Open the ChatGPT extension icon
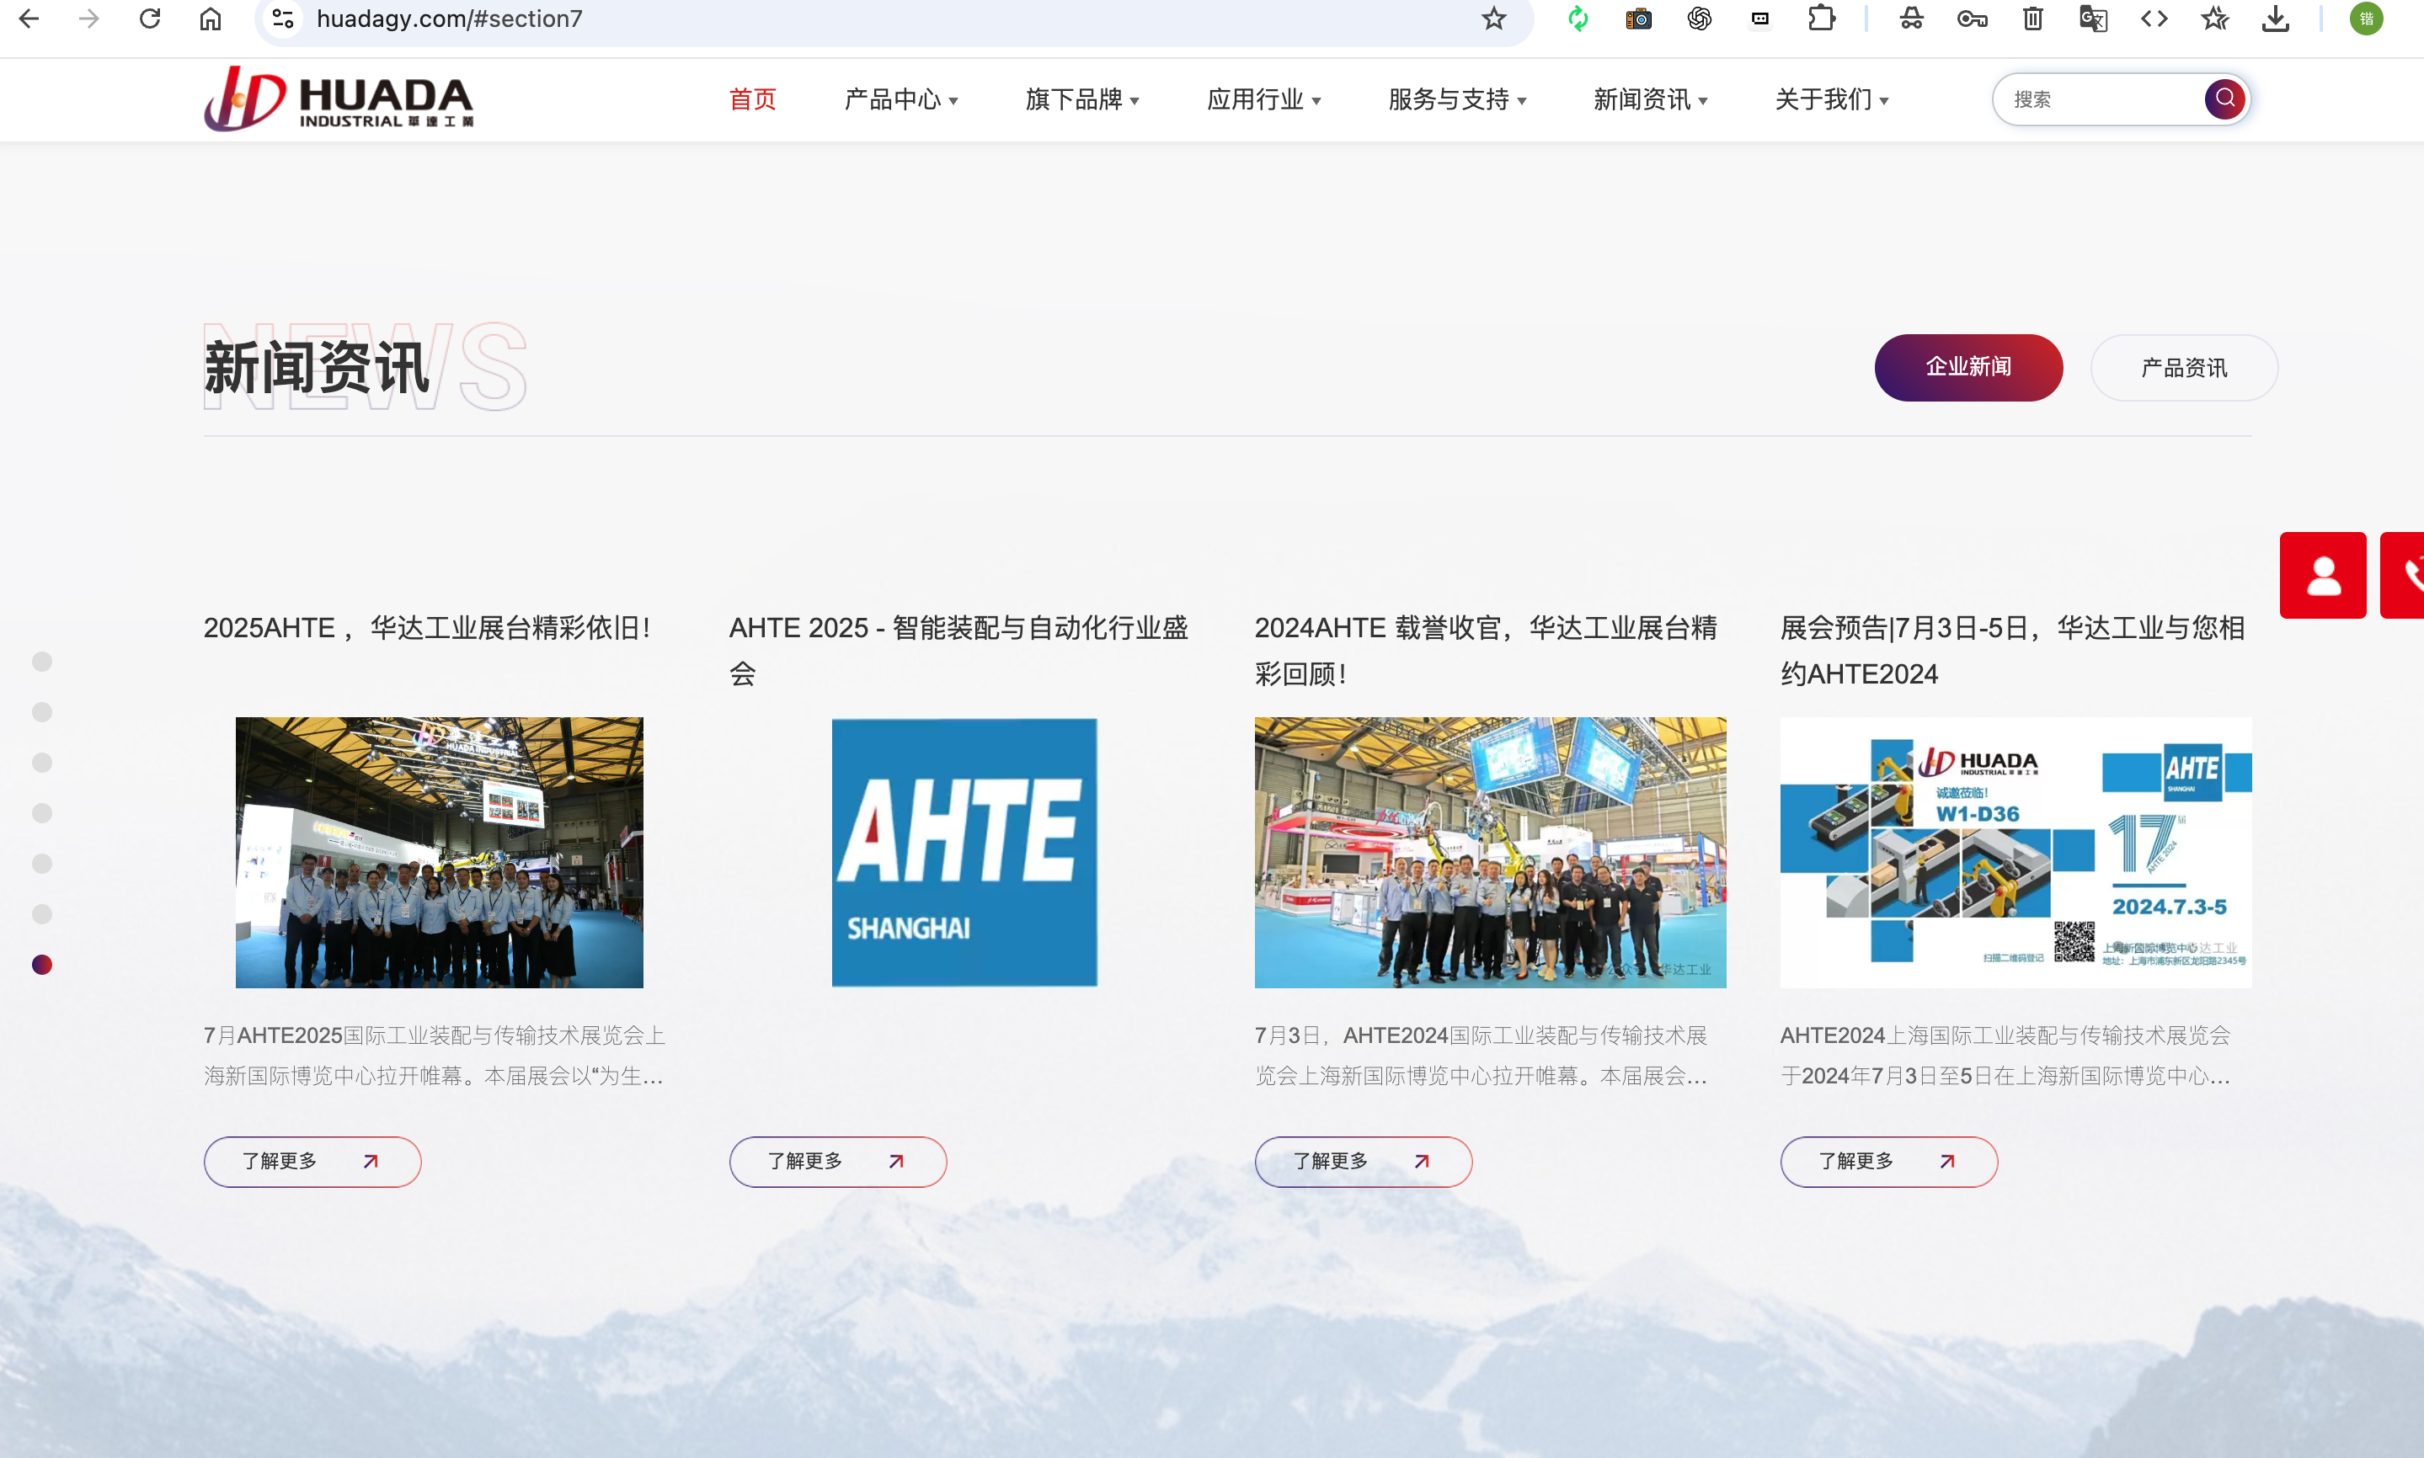Image resolution: width=2424 pixels, height=1458 pixels. pyautogui.click(x=1700, y=19)
